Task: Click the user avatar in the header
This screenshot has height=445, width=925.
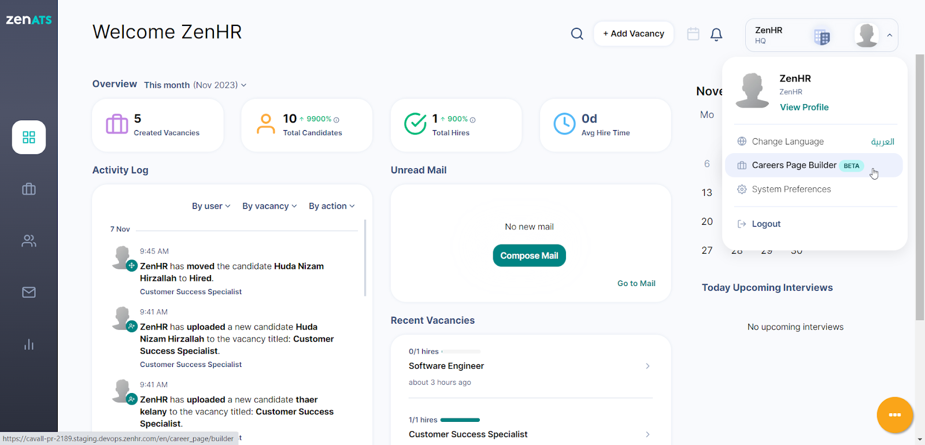Action: pos(867,35)
